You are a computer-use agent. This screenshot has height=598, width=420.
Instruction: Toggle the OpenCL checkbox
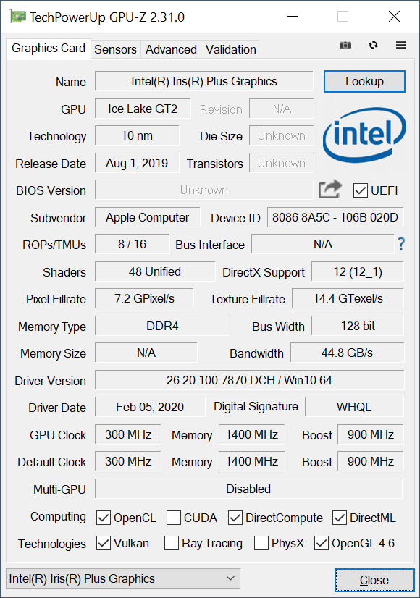[104, 518]
